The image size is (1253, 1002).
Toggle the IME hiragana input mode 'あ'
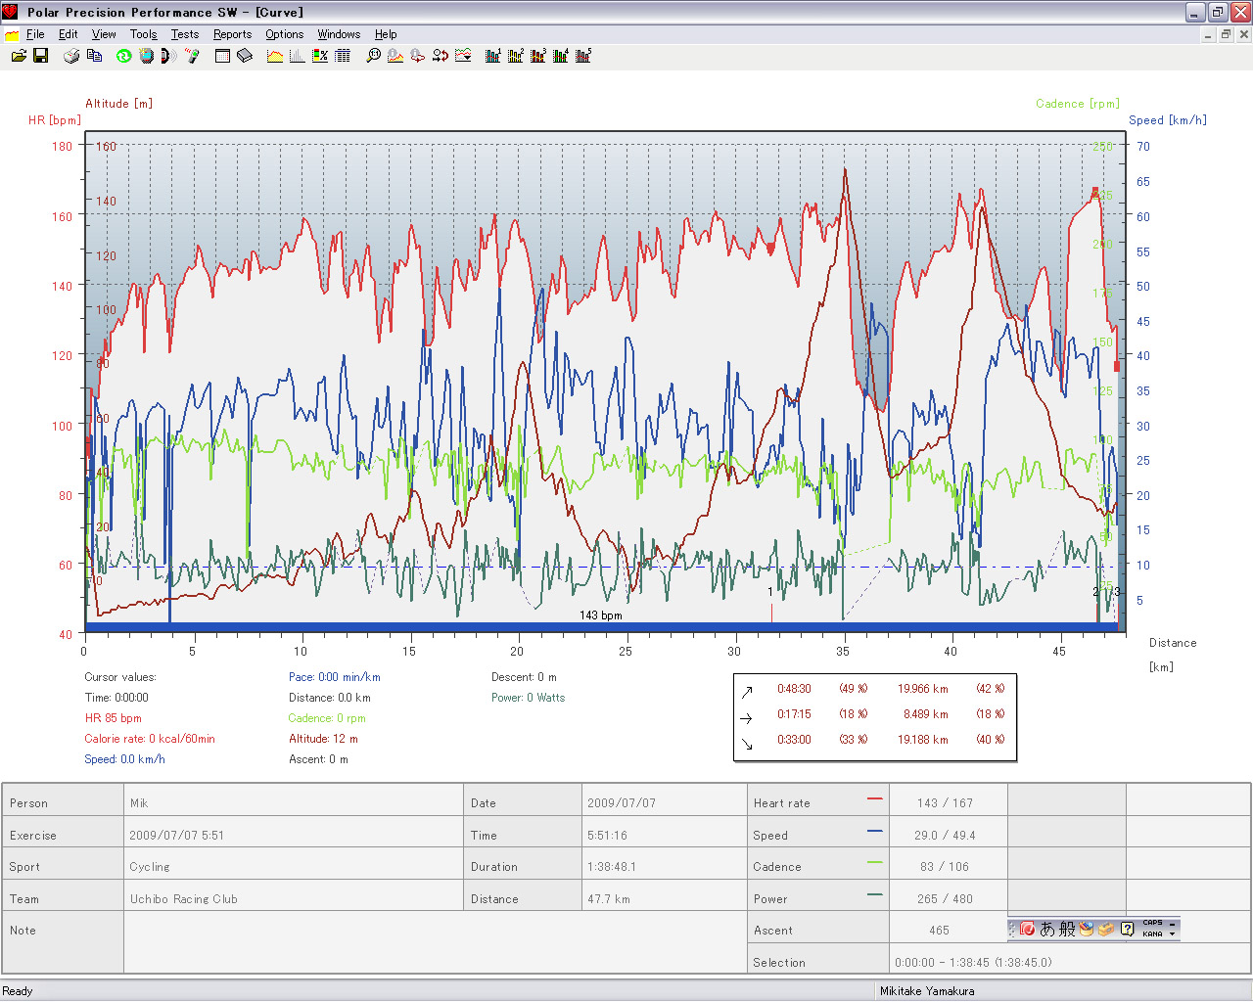(1046, 929)
